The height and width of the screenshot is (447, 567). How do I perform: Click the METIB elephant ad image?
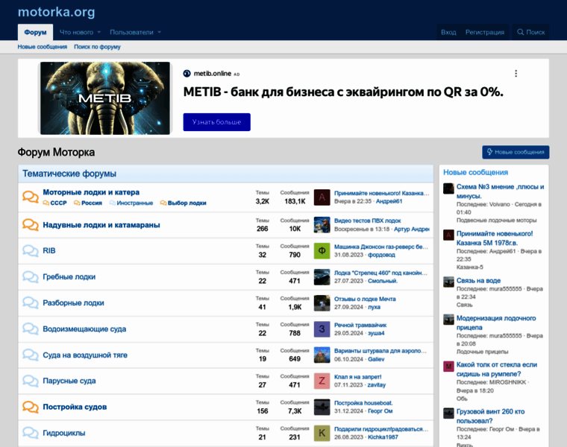coord(105,98)
